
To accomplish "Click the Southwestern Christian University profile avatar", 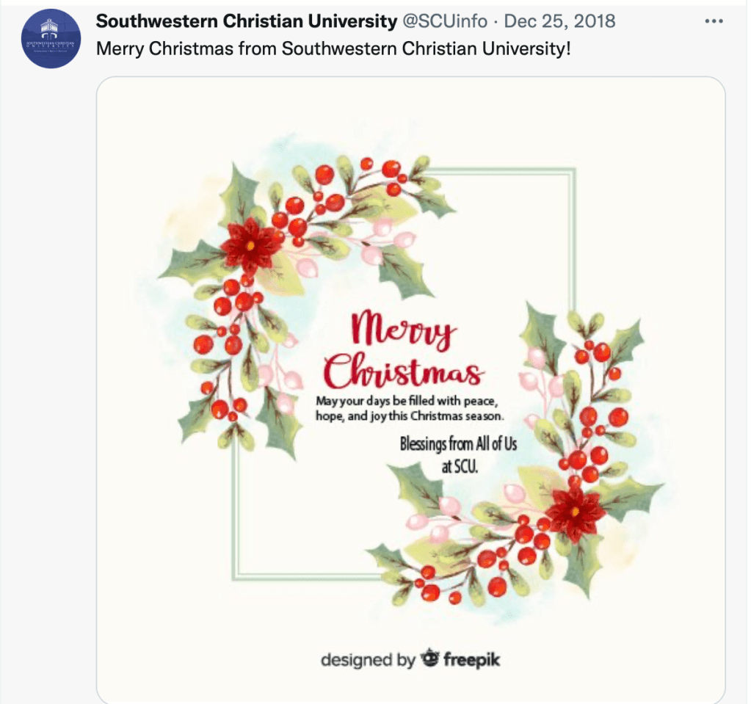I will (51, 39).
